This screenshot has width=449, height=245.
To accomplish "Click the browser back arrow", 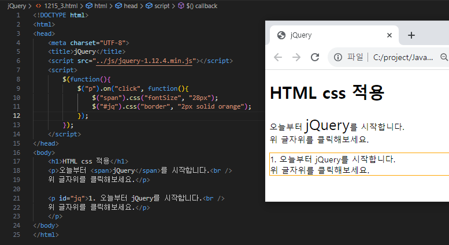I will [x=278, y=57].
